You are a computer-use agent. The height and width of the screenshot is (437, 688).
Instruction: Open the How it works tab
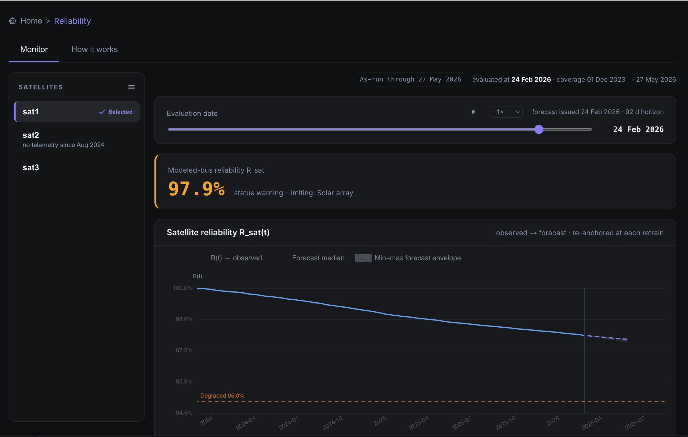coord(94,49)
